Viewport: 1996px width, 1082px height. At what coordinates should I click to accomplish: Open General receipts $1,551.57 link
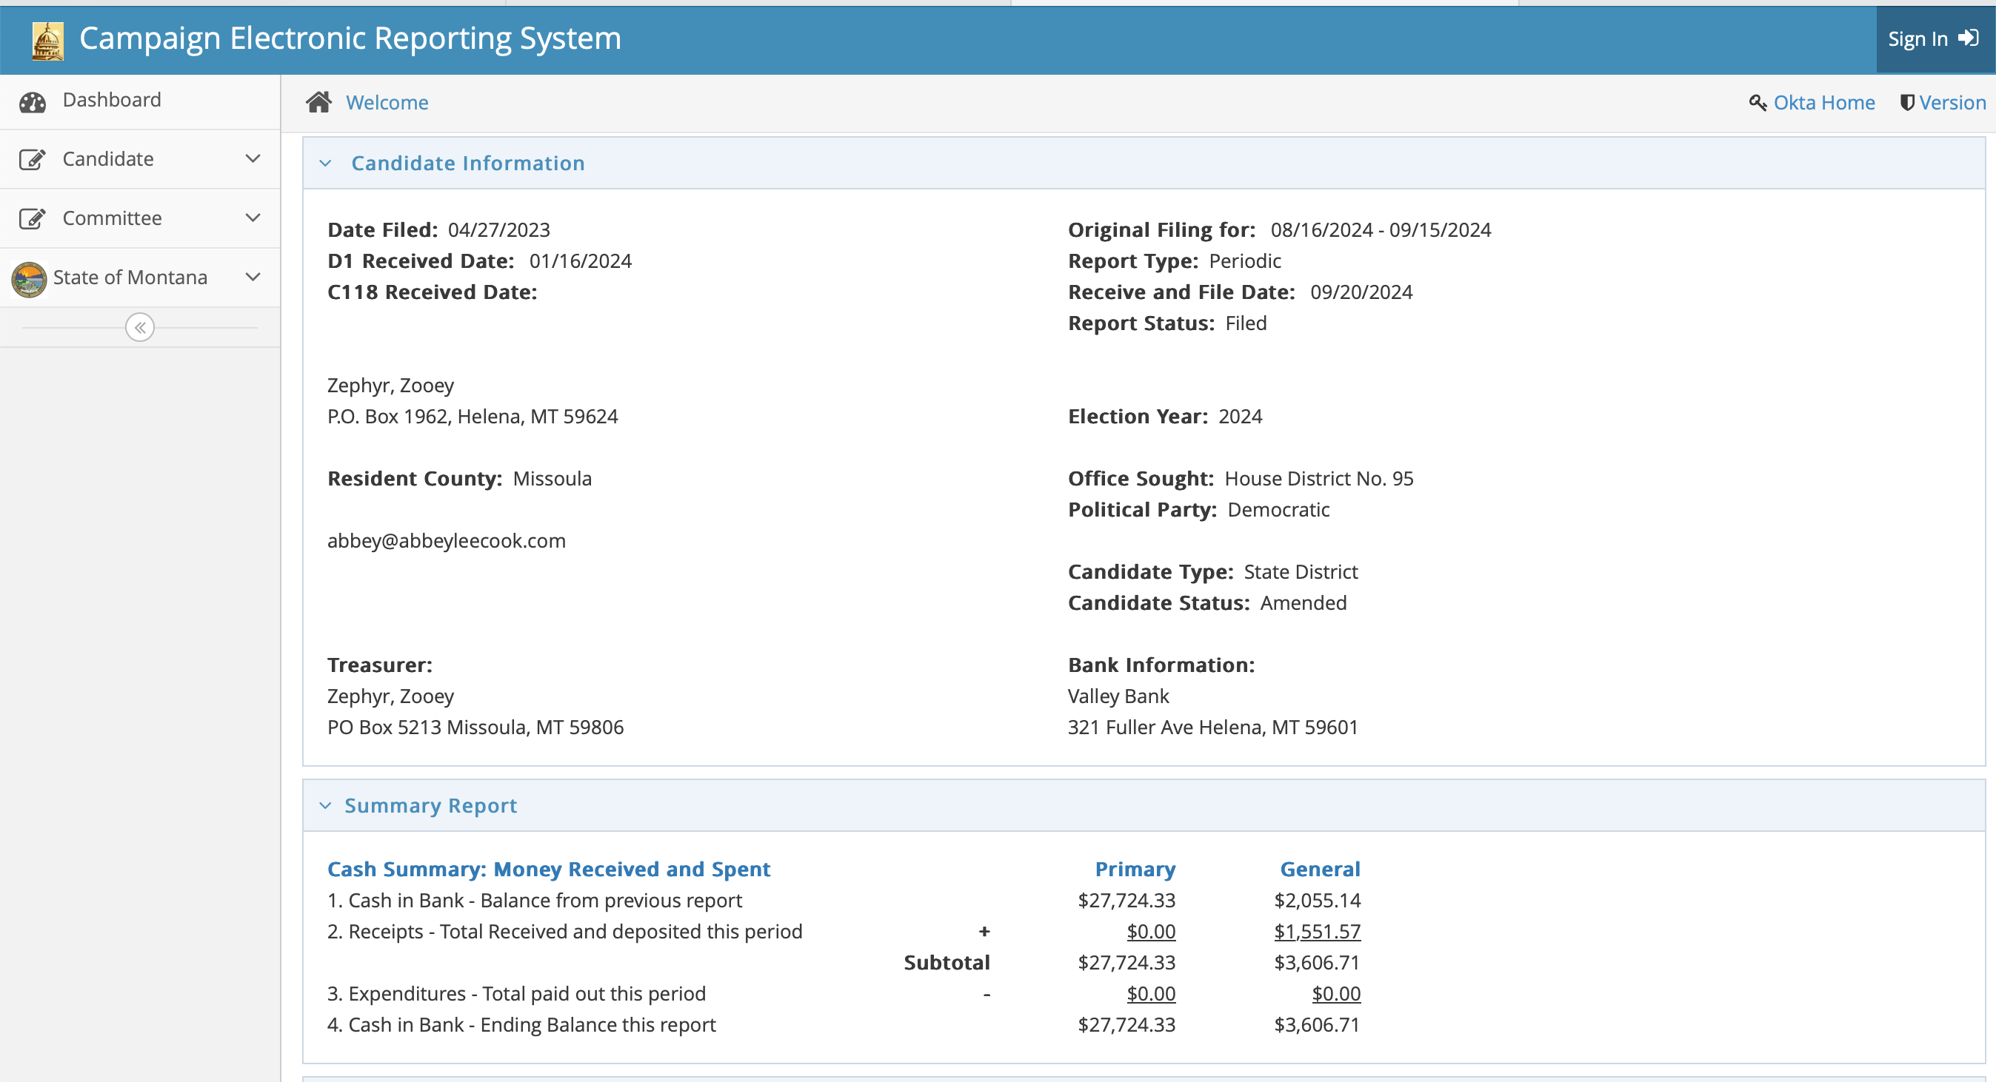coord(1316,932)
